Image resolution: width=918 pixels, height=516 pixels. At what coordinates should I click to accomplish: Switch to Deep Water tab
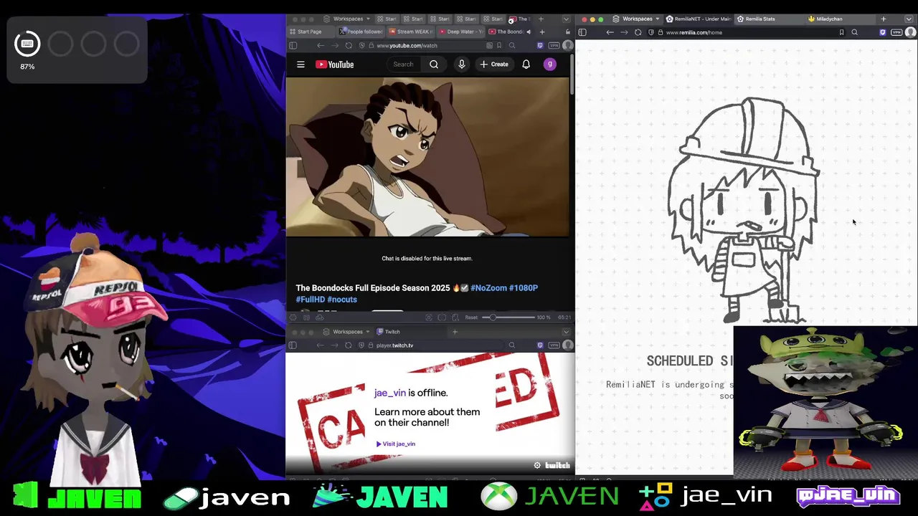click(460, 32)
